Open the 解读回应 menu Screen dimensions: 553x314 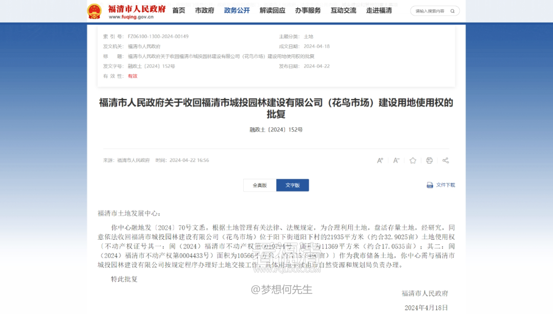tap(272, 11)
